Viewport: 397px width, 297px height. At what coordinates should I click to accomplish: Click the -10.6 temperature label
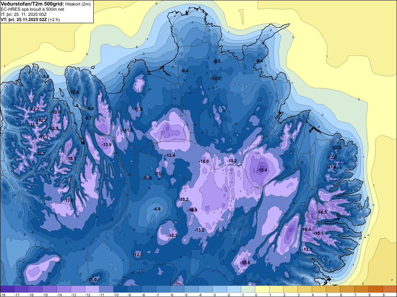pos(74,92)
